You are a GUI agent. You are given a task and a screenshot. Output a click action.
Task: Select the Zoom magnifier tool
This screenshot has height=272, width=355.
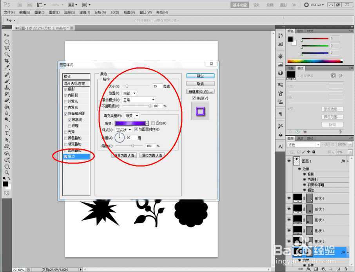click(7, 172)
